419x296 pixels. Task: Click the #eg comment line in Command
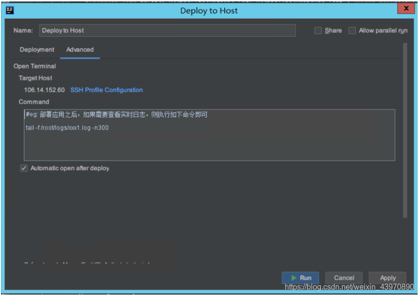pos(117,115)
